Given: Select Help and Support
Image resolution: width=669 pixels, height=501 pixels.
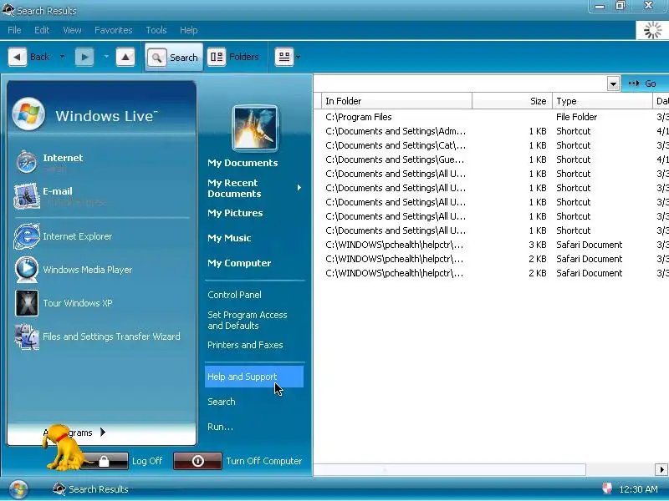Looking at the screenshot, I should (254, 377).
